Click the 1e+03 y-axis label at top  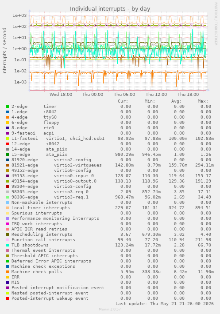[x=19, y=15]
